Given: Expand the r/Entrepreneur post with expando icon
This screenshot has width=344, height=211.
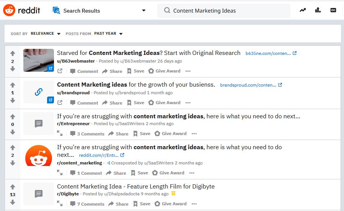Looking at the screenshot, I should point(60,133).
